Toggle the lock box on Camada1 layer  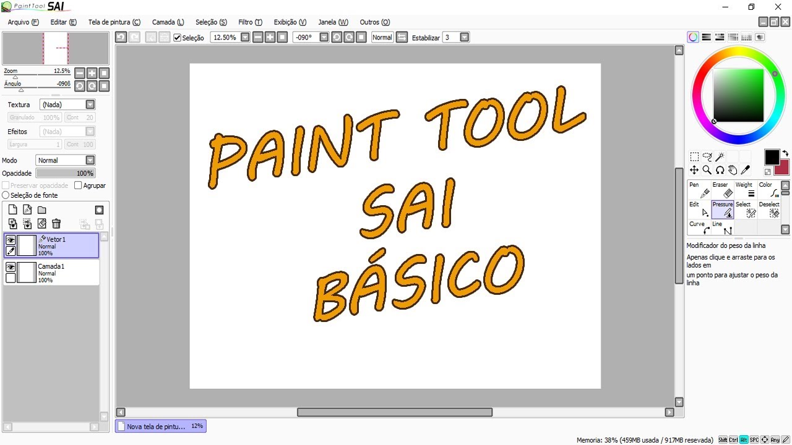coord(11,278)
